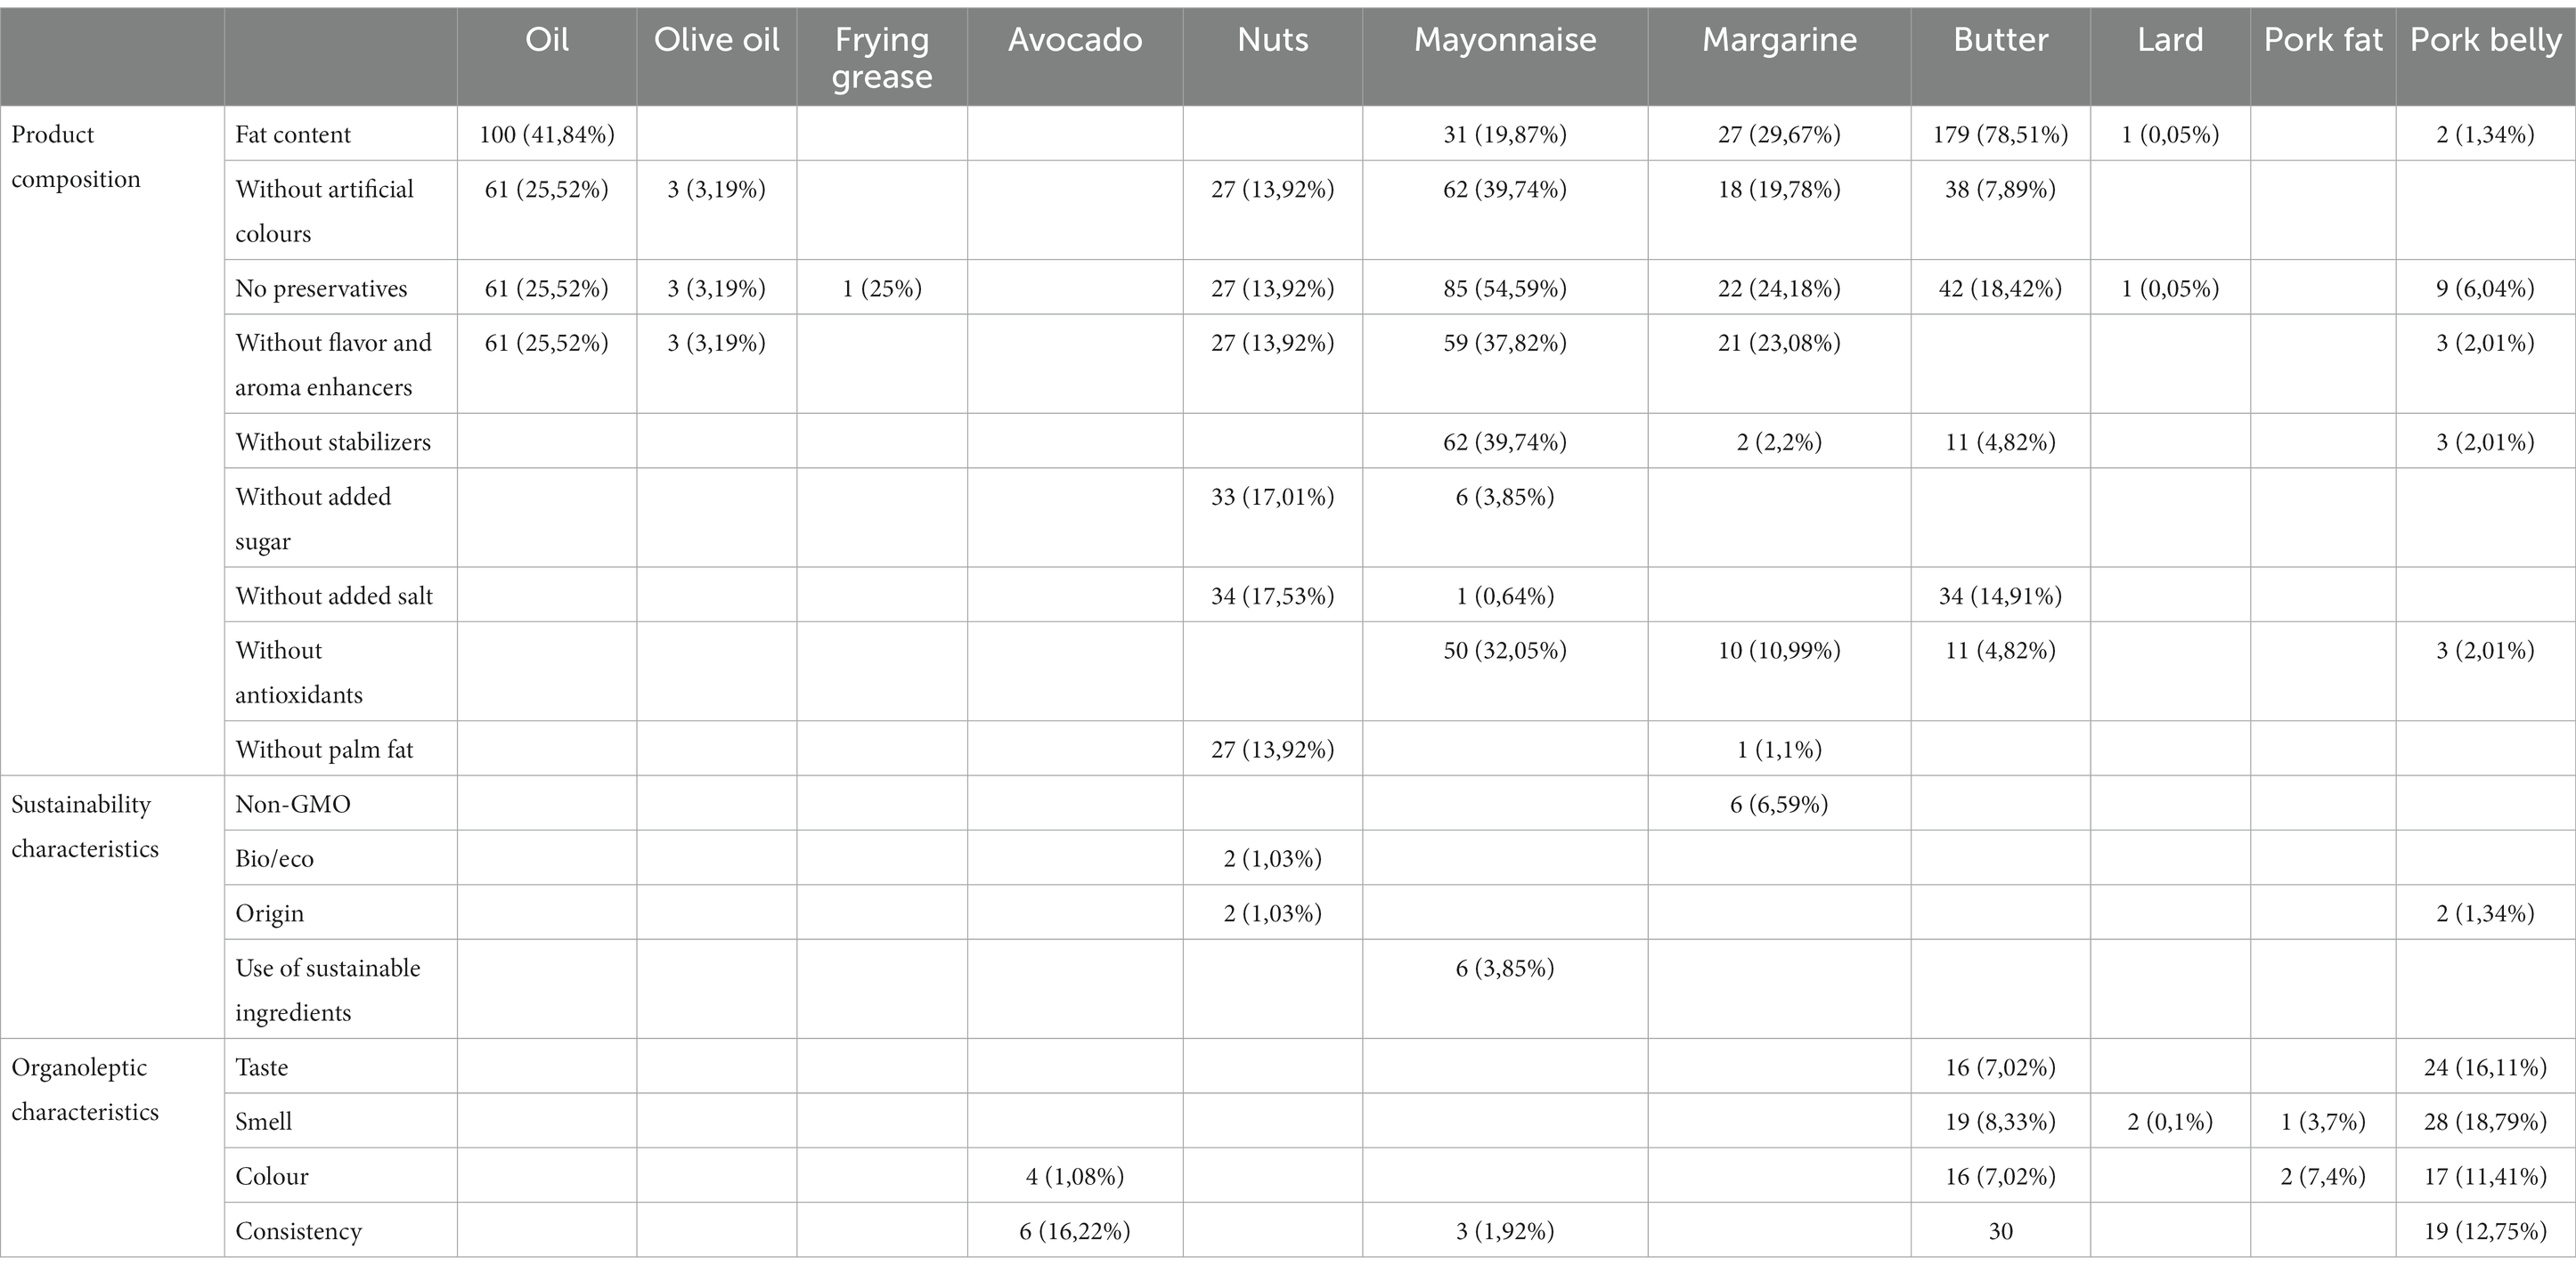Viewport: 2576px width, 1273px height.
Task: Click Avocado colour cell "4 (1,08%)"
Action: (x=1075, y=1177)
